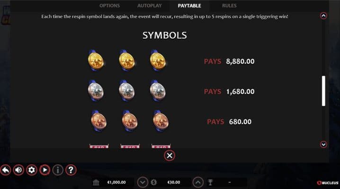Close the paytable with X button

coord(170,155)
